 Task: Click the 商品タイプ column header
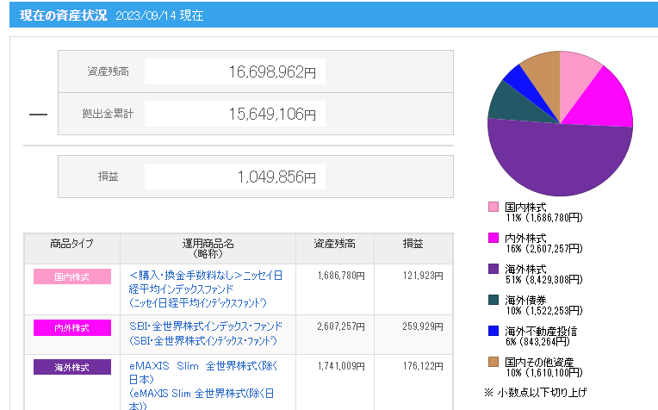[71, 244]
